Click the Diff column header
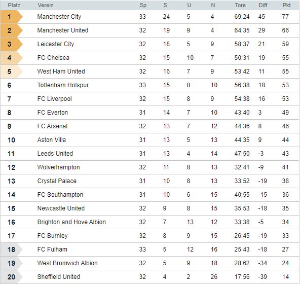The height and width of the screenshot is (285, 300). click(262, 5)
